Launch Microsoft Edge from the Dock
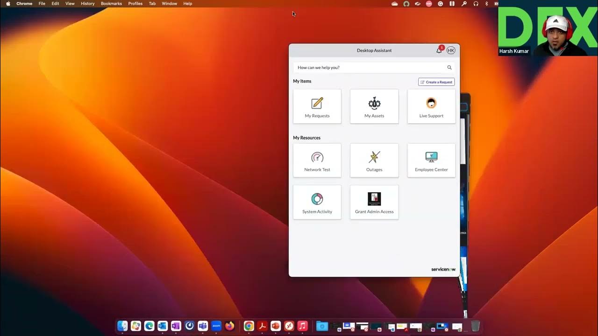 (x=149, y=326)
